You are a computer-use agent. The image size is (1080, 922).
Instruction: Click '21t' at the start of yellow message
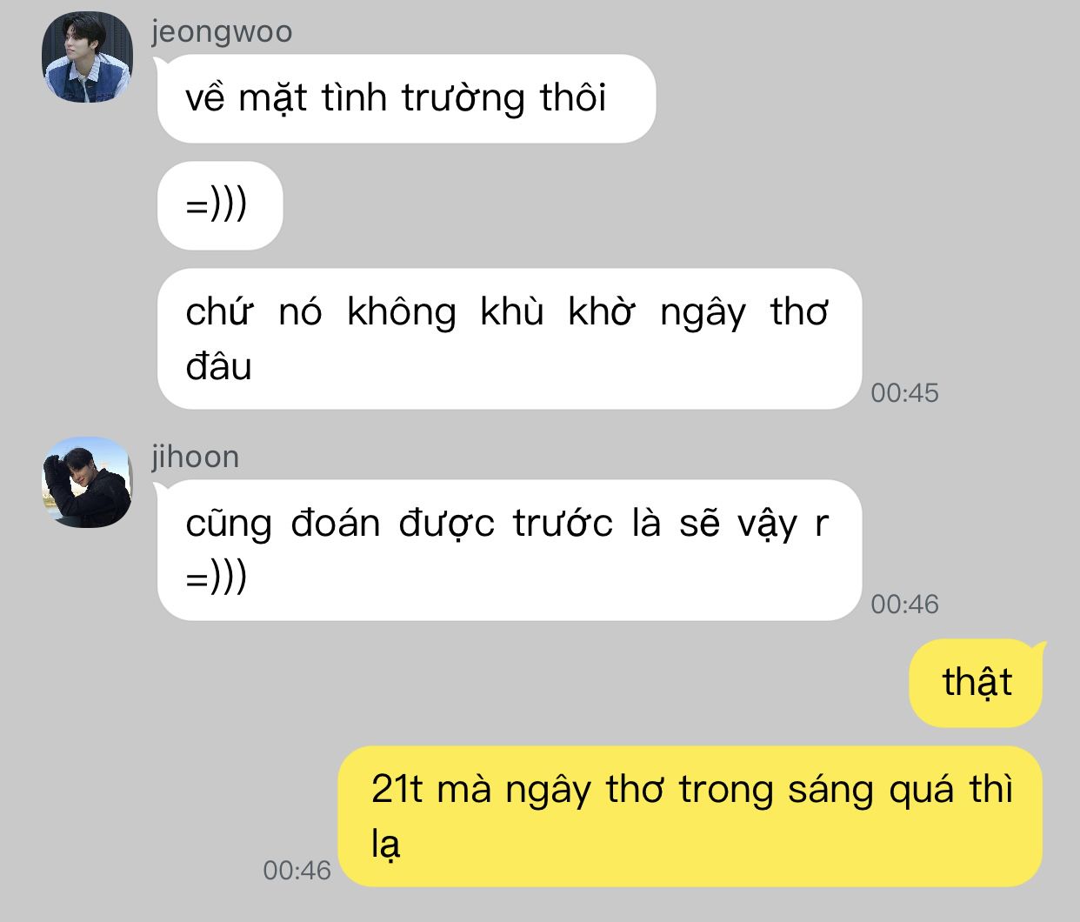(397, 790)
